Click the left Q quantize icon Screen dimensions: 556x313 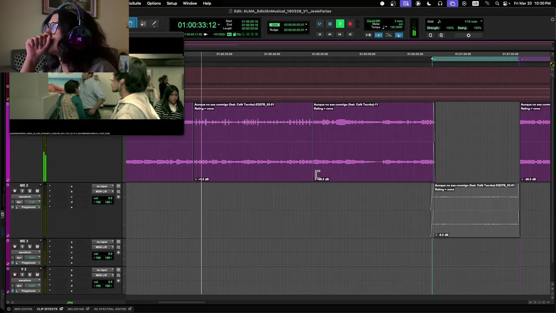430,35
